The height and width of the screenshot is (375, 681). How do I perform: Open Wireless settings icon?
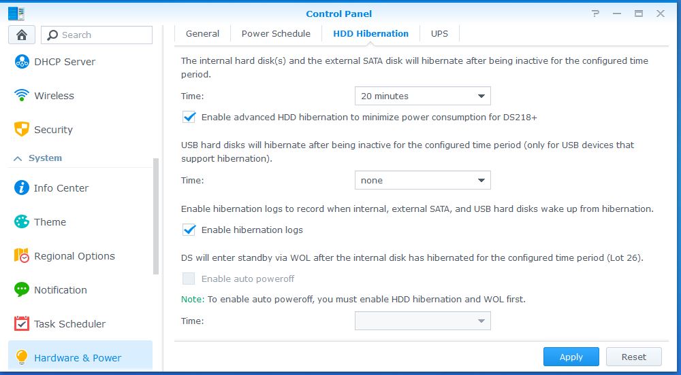click(22, 96)
